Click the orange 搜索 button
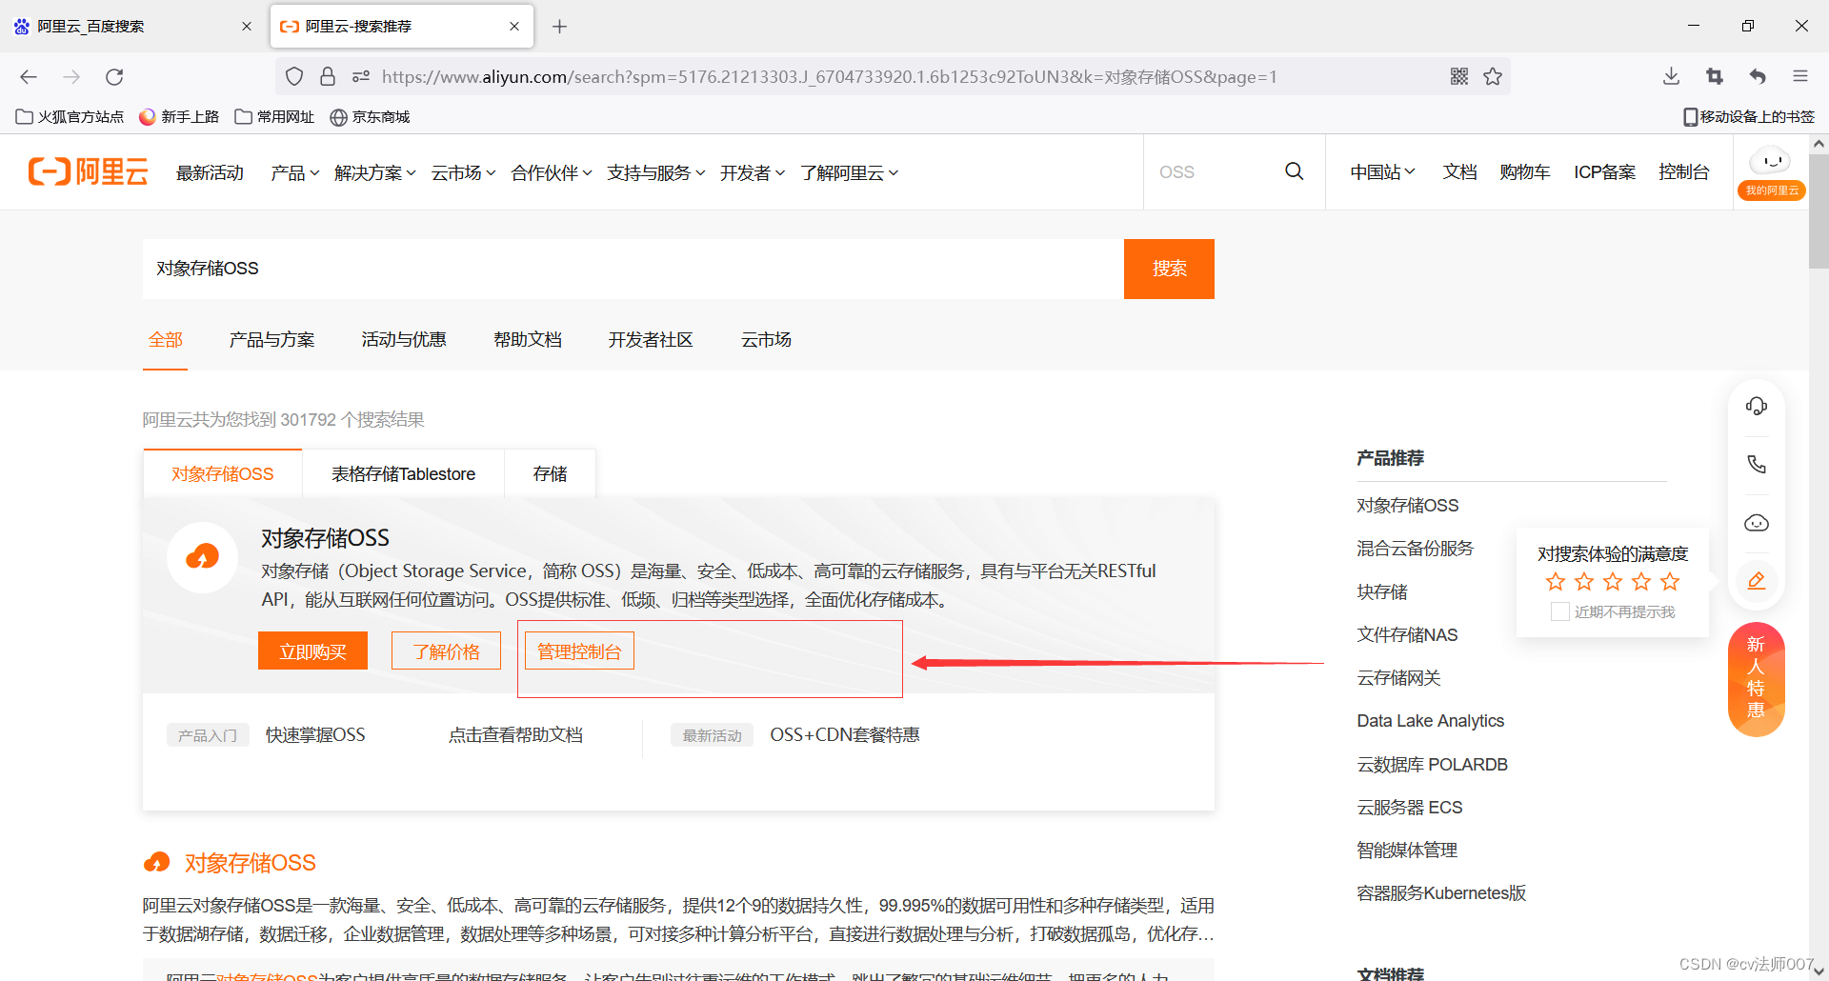1829x981 pixels. click(1169, 269)
